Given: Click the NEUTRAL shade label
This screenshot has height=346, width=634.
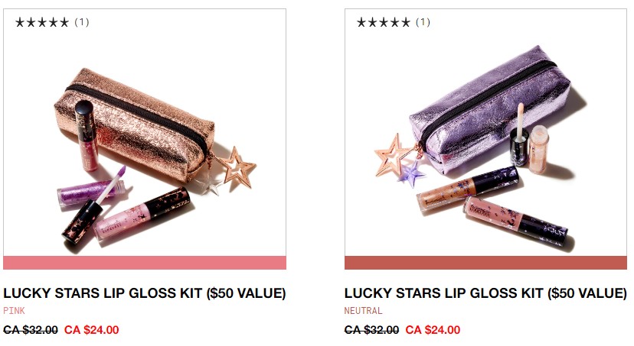Looking at the screenshot, I should point(363,311).
